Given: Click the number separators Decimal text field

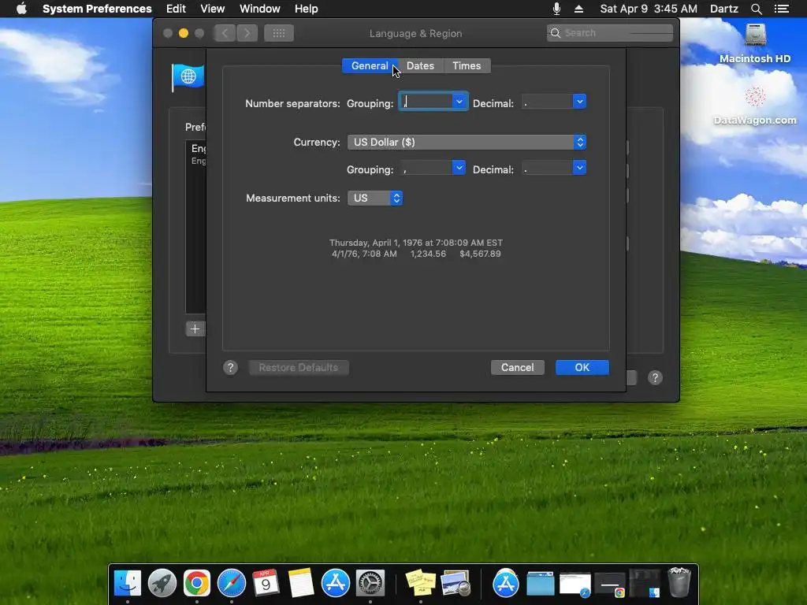Looking at the screenshot, I should click(x=548, y=102).
